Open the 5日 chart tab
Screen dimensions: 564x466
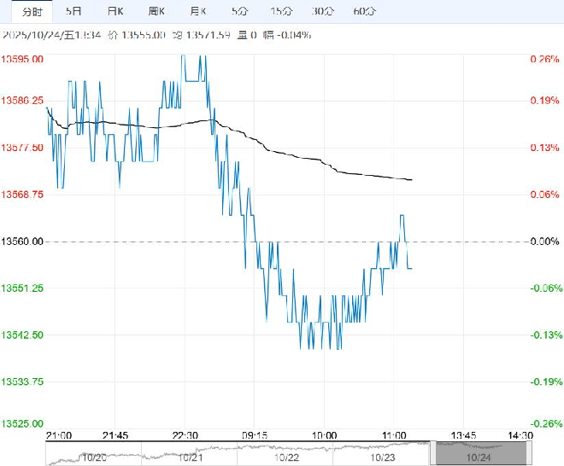point(74,11)
